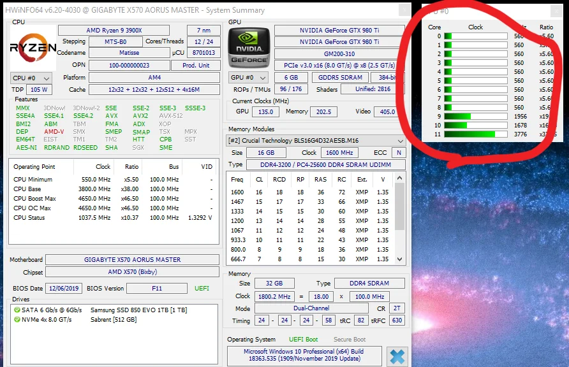The height and width of the screenshot is (367, 569).
Task: Click the Matisse codename field
Action: (129, 53)
